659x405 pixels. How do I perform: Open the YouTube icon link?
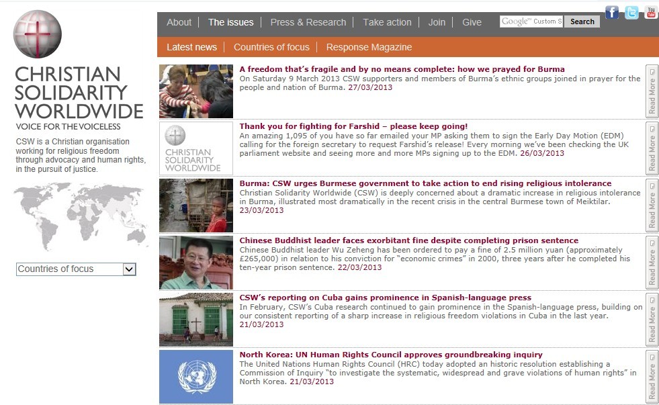pyautogui.click(x=651, y=12)
